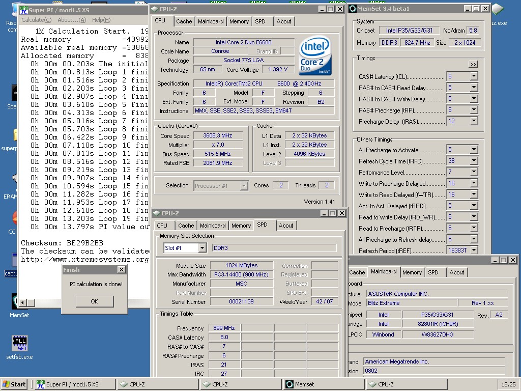This screenshot has height=391, width=521.
Task: Click the Super PI title bar icon
Action: (23, 10)
